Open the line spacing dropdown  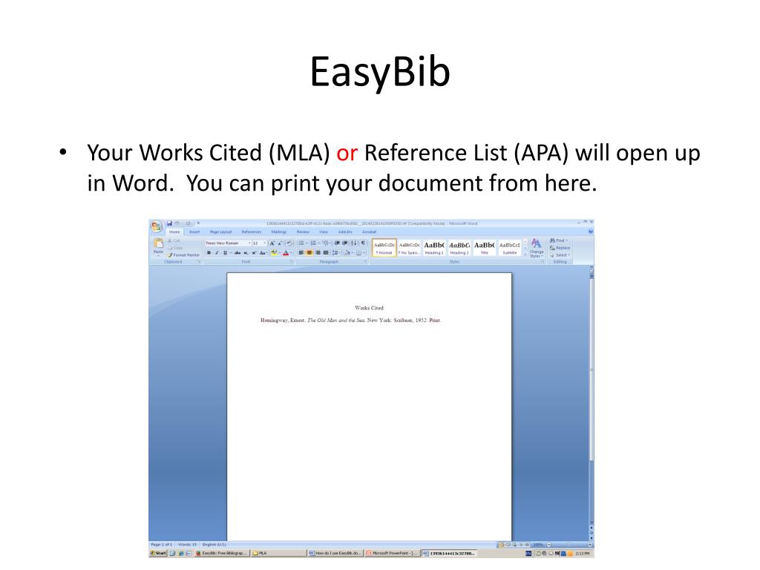pyautogui.click(x=336, y=252)
